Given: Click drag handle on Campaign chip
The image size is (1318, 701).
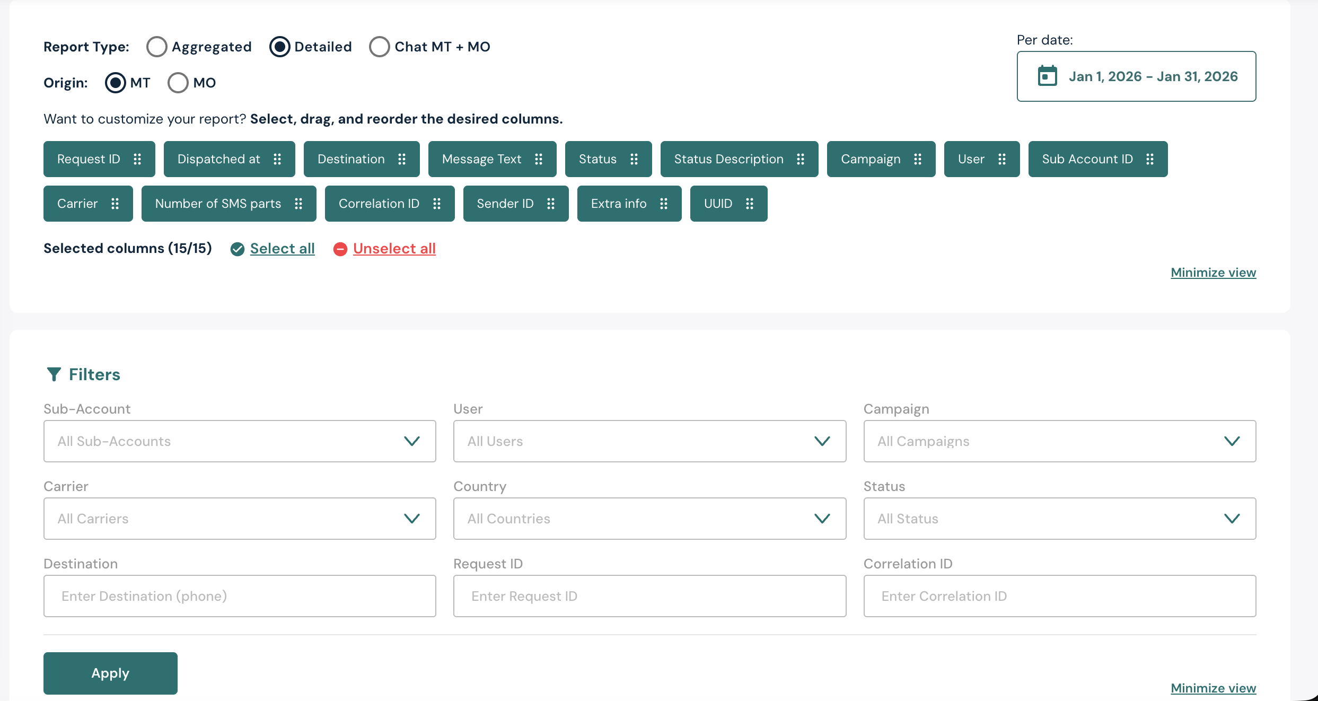Looking at the screenshot, I should [918, 159].
